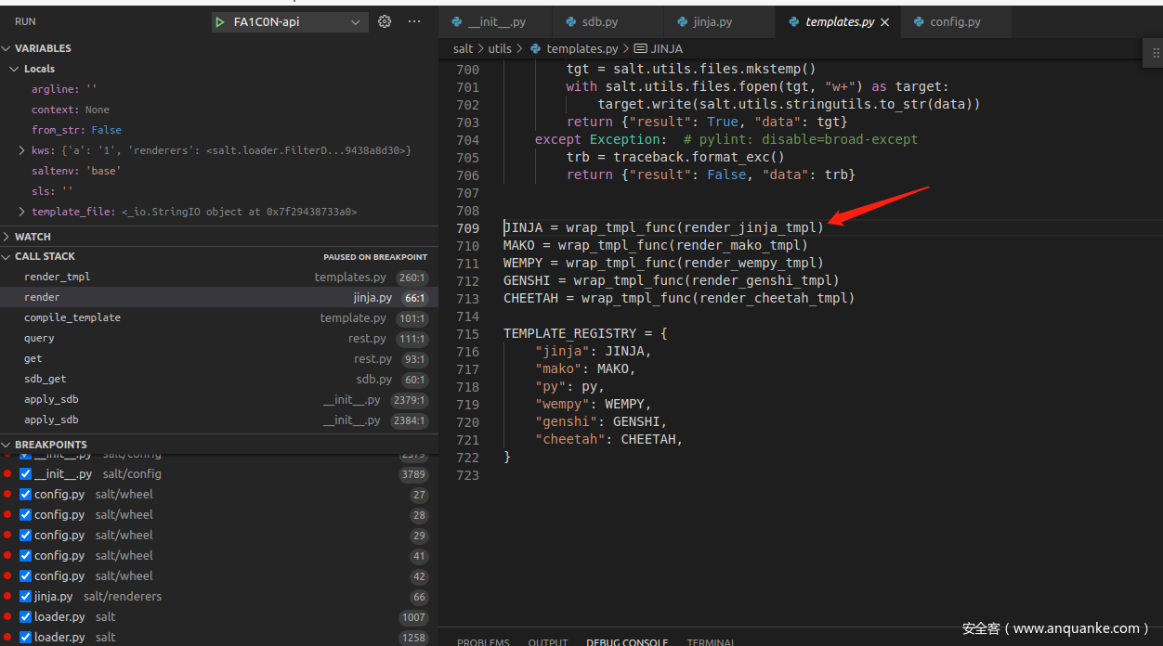Screen dimensions: 1163x646
Task: Disable the jinja.py breakpoint checkbox
Action: pos(26,597)
